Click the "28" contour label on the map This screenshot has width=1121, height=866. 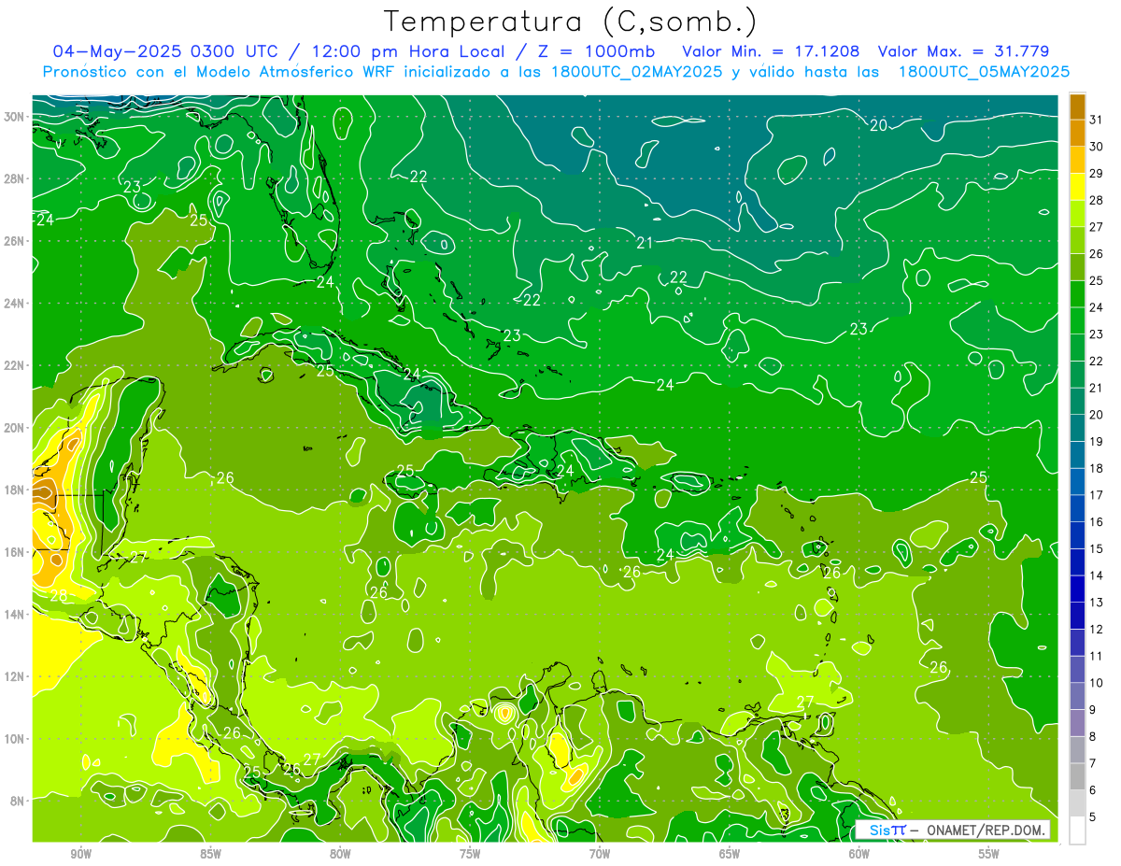point(58,596)
